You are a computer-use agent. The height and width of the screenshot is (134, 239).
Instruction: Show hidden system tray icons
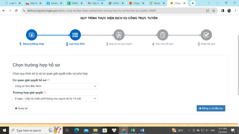point(189,130)
